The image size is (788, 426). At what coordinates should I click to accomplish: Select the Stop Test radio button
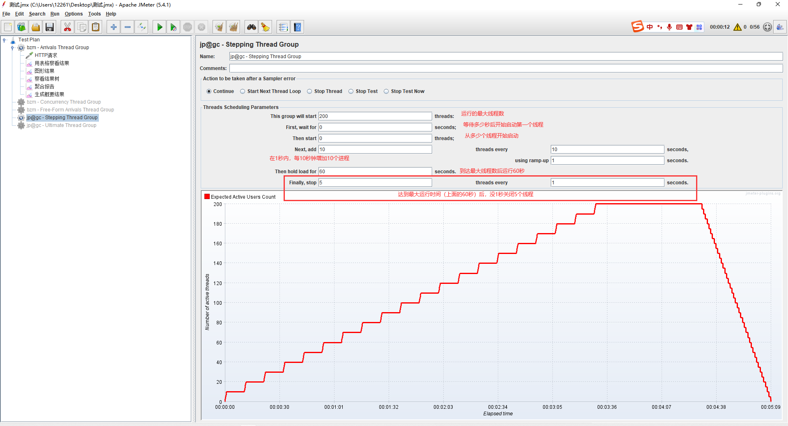(351, 91)
